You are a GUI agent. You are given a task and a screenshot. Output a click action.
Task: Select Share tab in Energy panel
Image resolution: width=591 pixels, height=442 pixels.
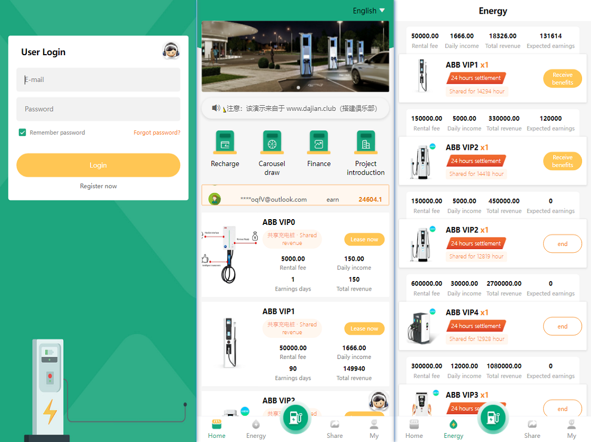(532, 429)
